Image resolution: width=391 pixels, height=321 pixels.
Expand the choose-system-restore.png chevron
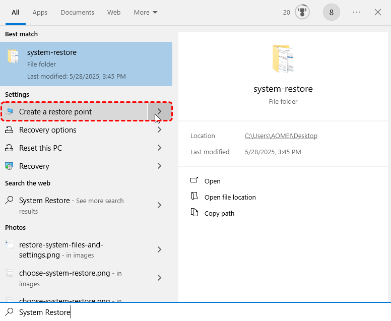[160, 278]
